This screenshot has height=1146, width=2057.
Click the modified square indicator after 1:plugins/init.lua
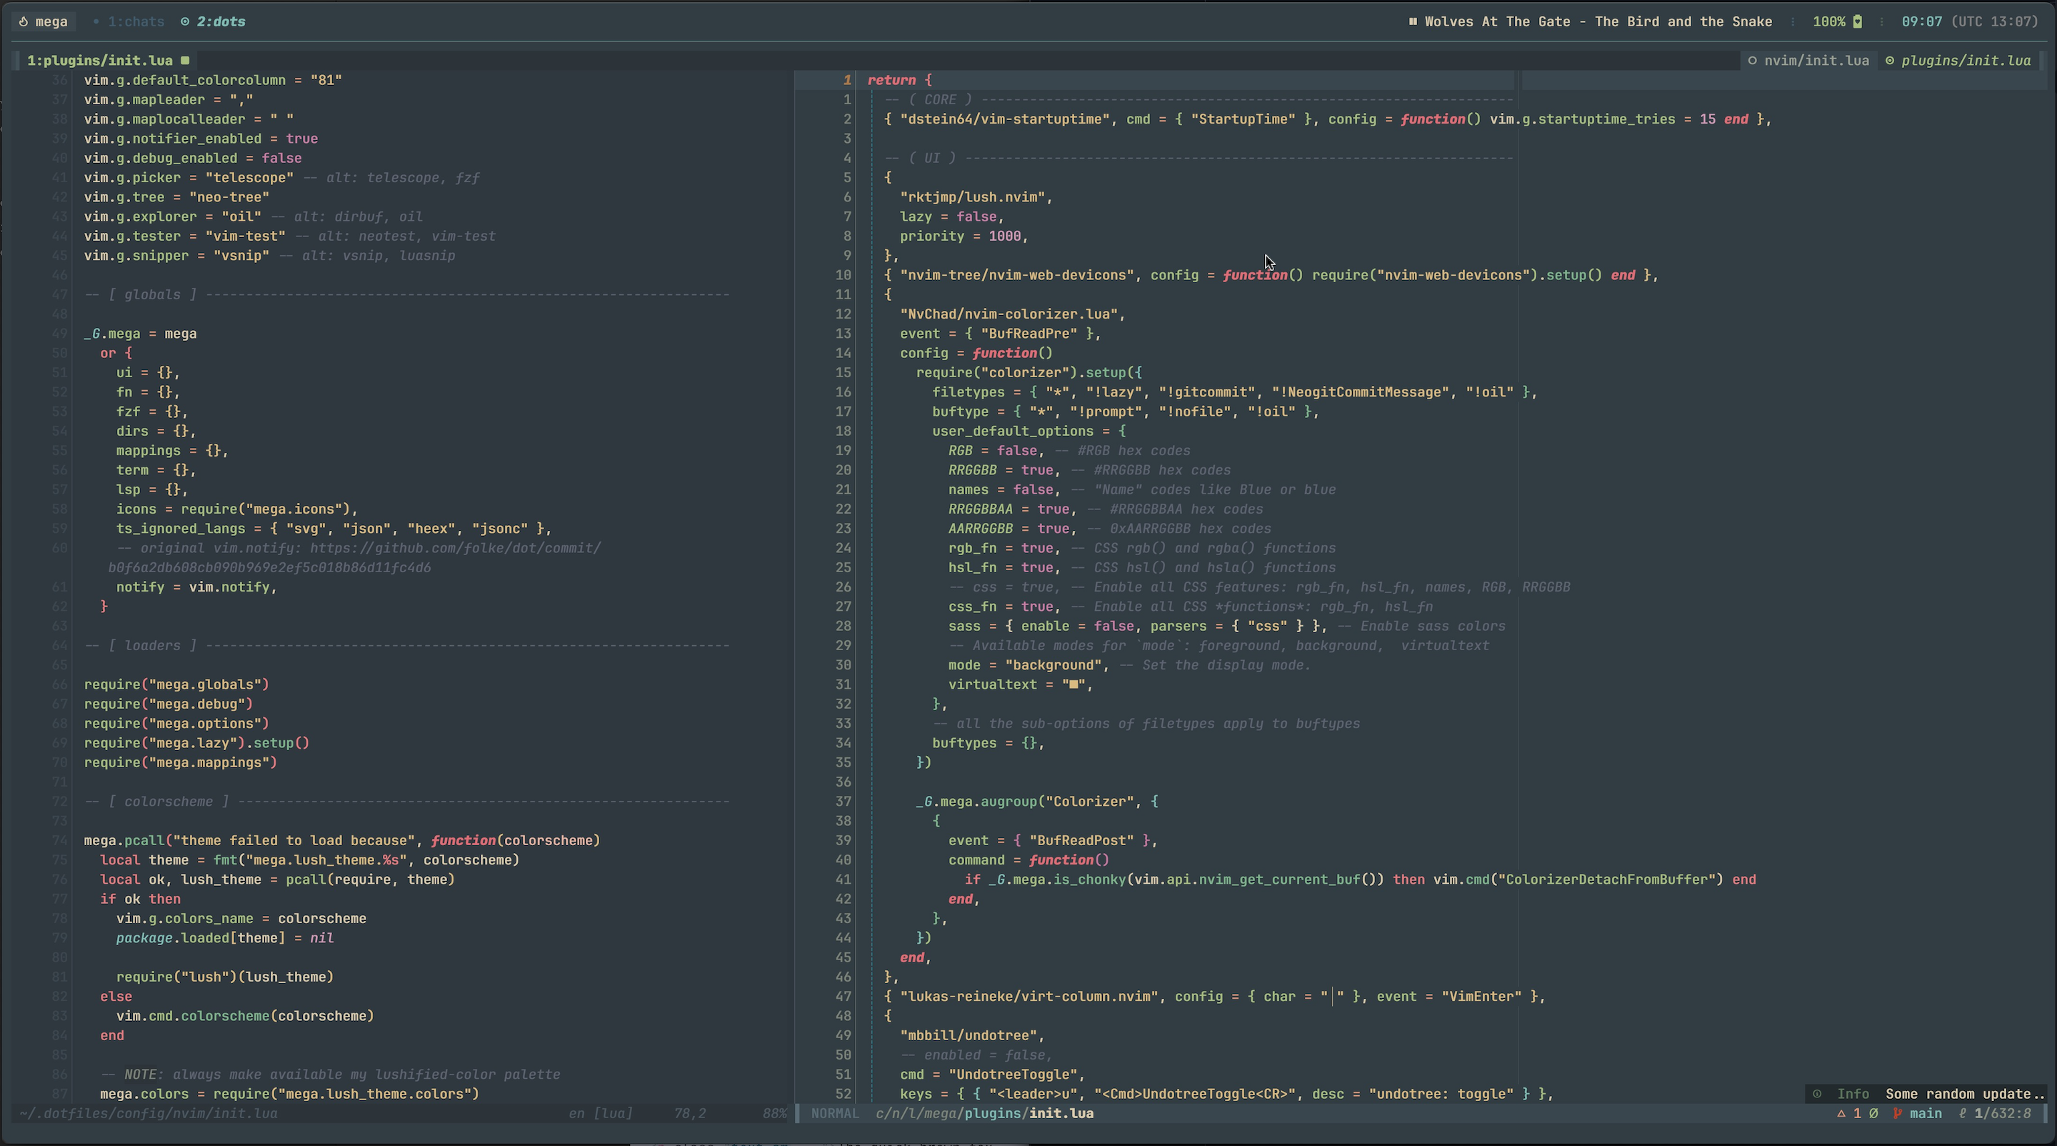pyautogui.click(x=184, y=60)
